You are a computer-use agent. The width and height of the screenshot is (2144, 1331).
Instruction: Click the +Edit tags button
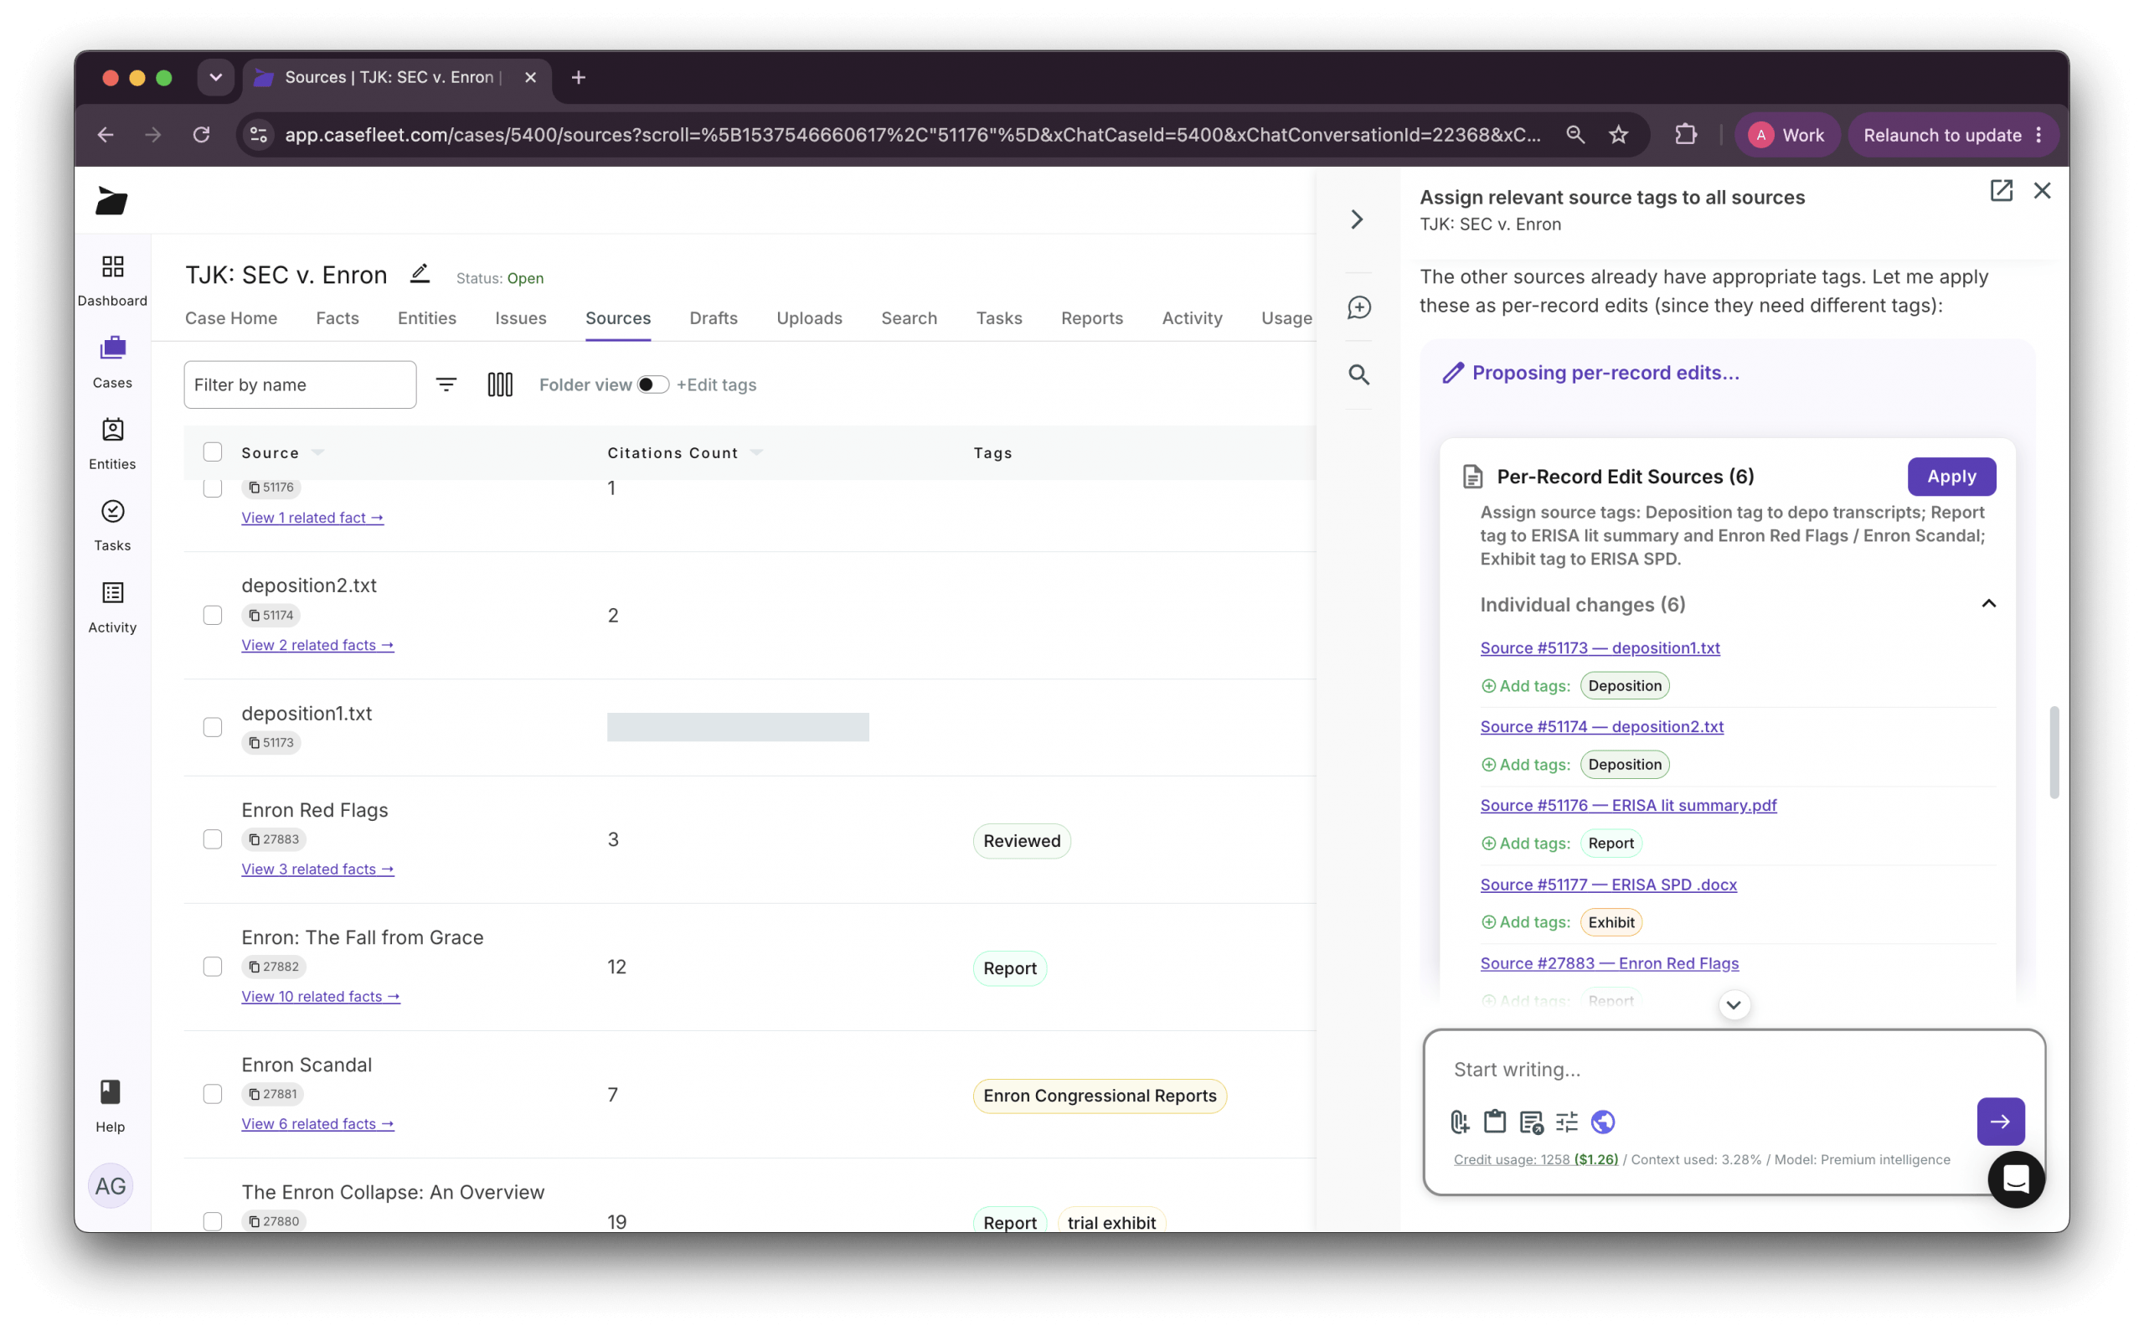(x=716, y=384)
